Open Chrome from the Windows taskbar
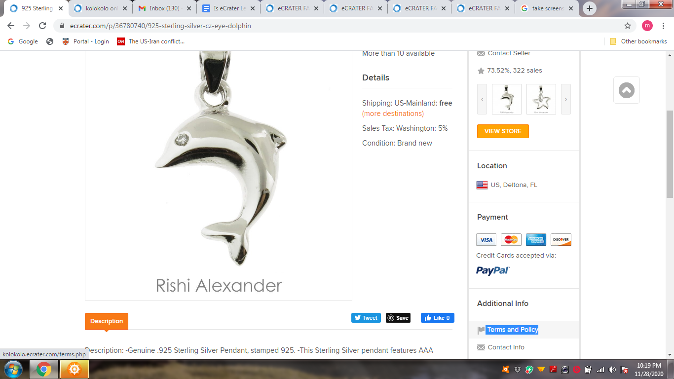 point(44,369)
